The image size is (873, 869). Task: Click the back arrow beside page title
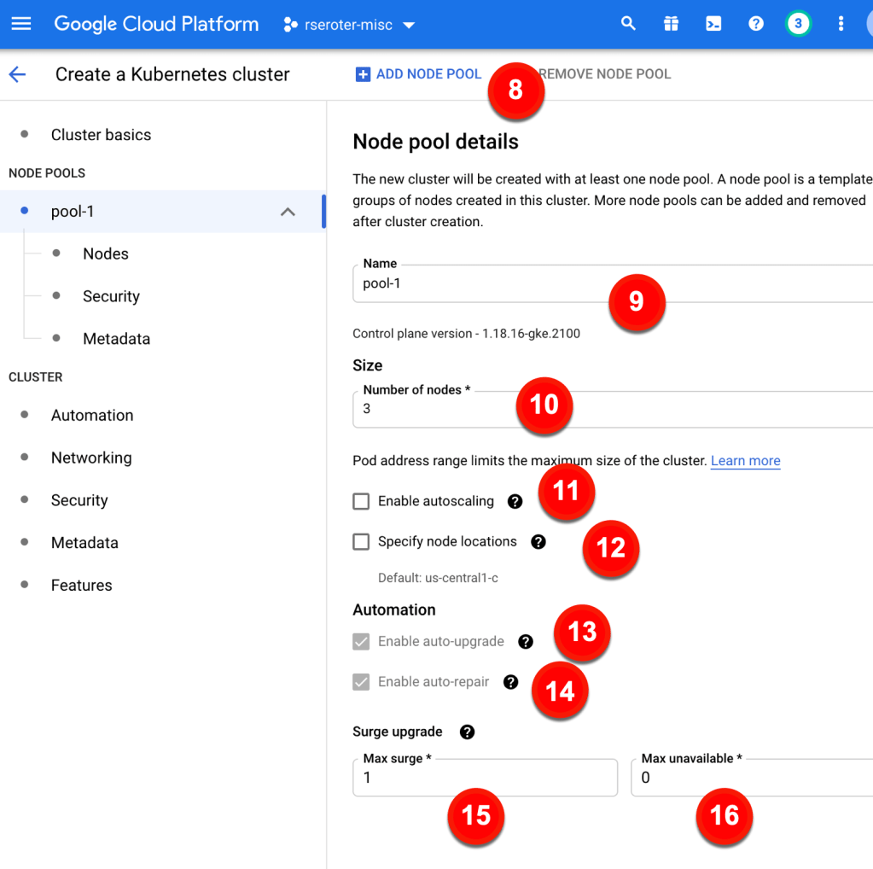[x=18, y=75]
